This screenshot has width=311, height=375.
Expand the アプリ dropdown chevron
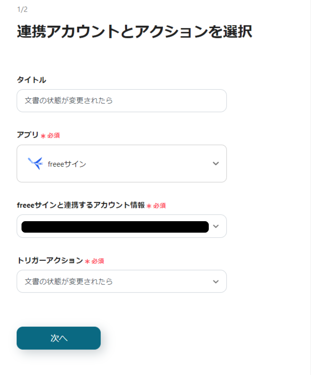215,163
